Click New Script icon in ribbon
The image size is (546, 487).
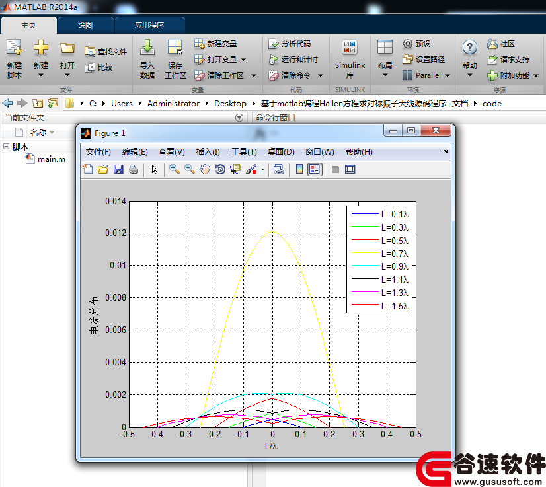click(x=15, y=48)
